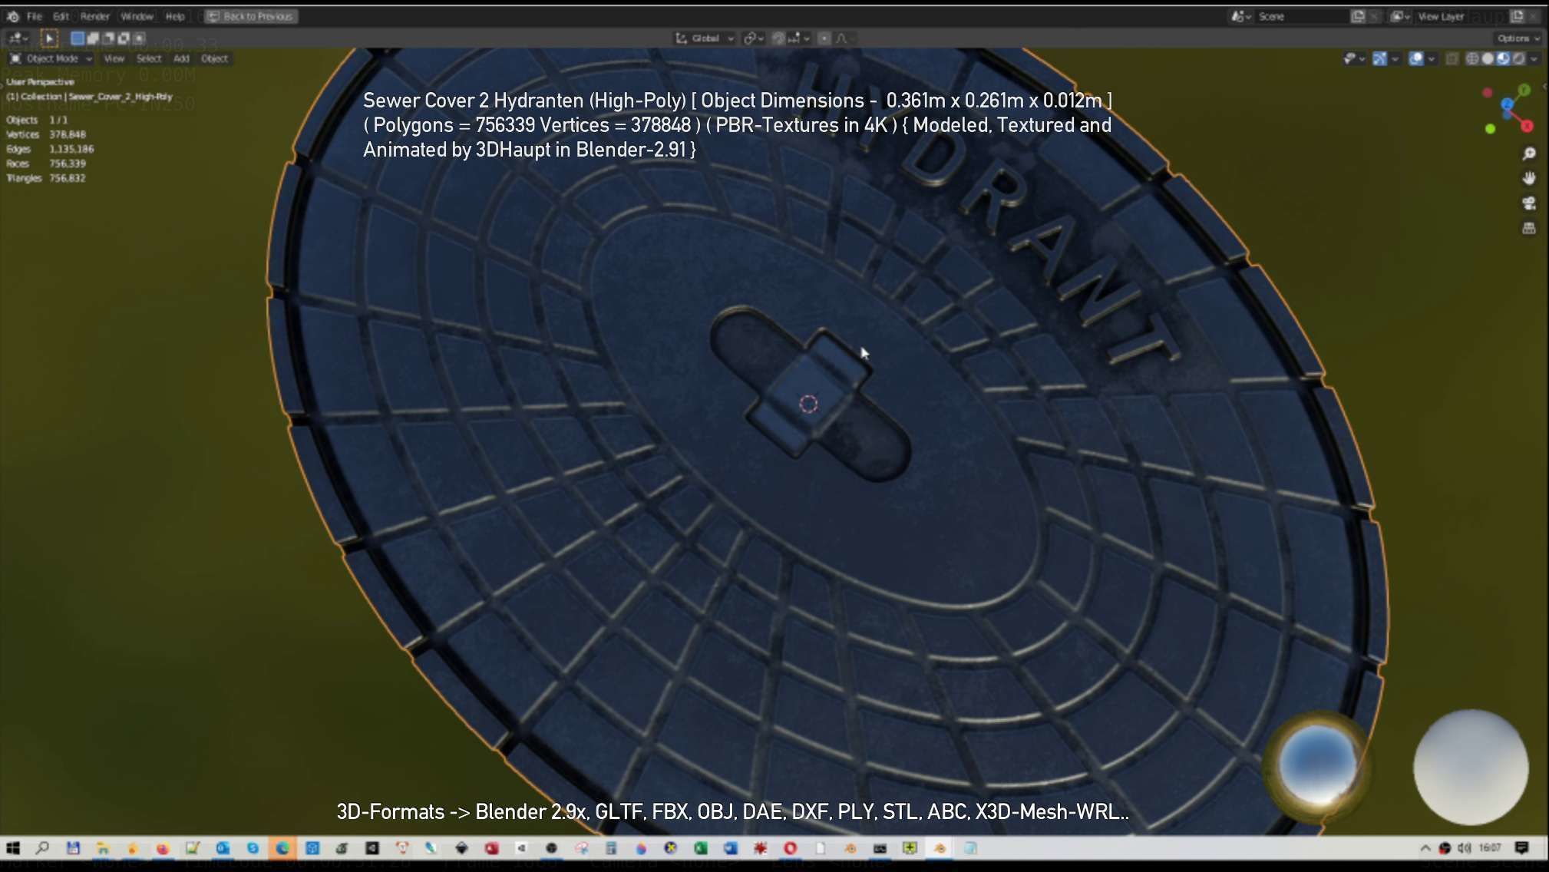Click the Pan view hand icon
The width and height of the screenshot is (1549, 872).
point(1529,178)
